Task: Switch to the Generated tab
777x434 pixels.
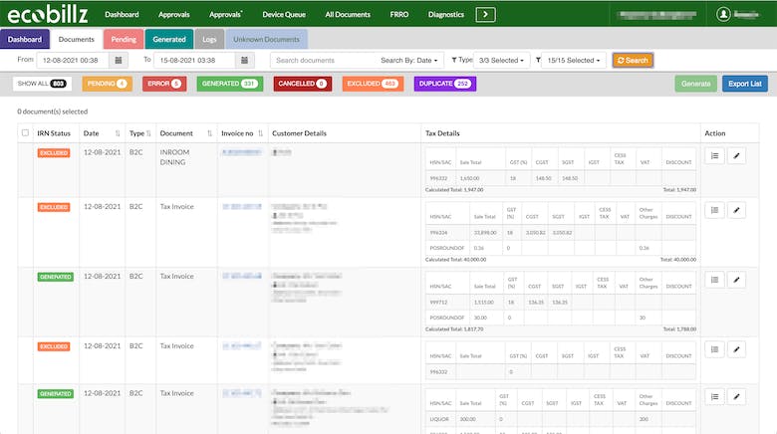Action: click(x=169, y=39)
